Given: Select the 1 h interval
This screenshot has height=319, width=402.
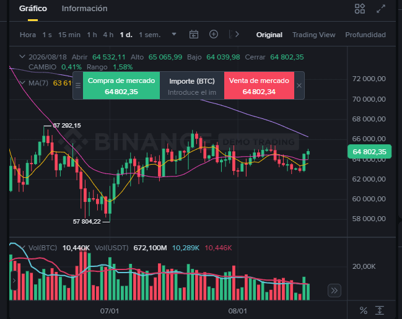Looking at the screenshot, I should tap(92, 35).
